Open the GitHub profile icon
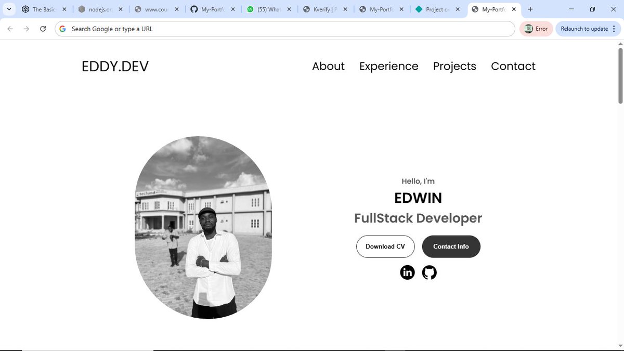This screenshot has height=351, width=624. [x=429, y=272]
